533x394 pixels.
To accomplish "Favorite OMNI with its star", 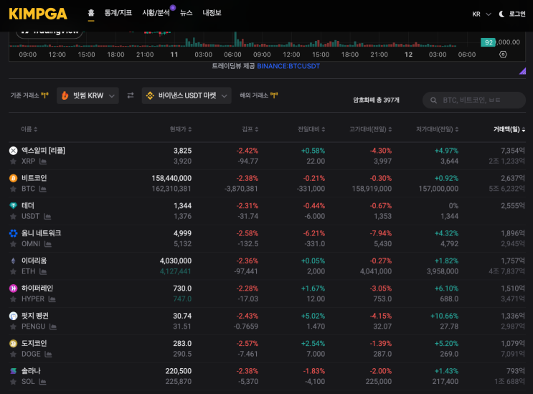I will pyautogui.click(x=13, y=244).
